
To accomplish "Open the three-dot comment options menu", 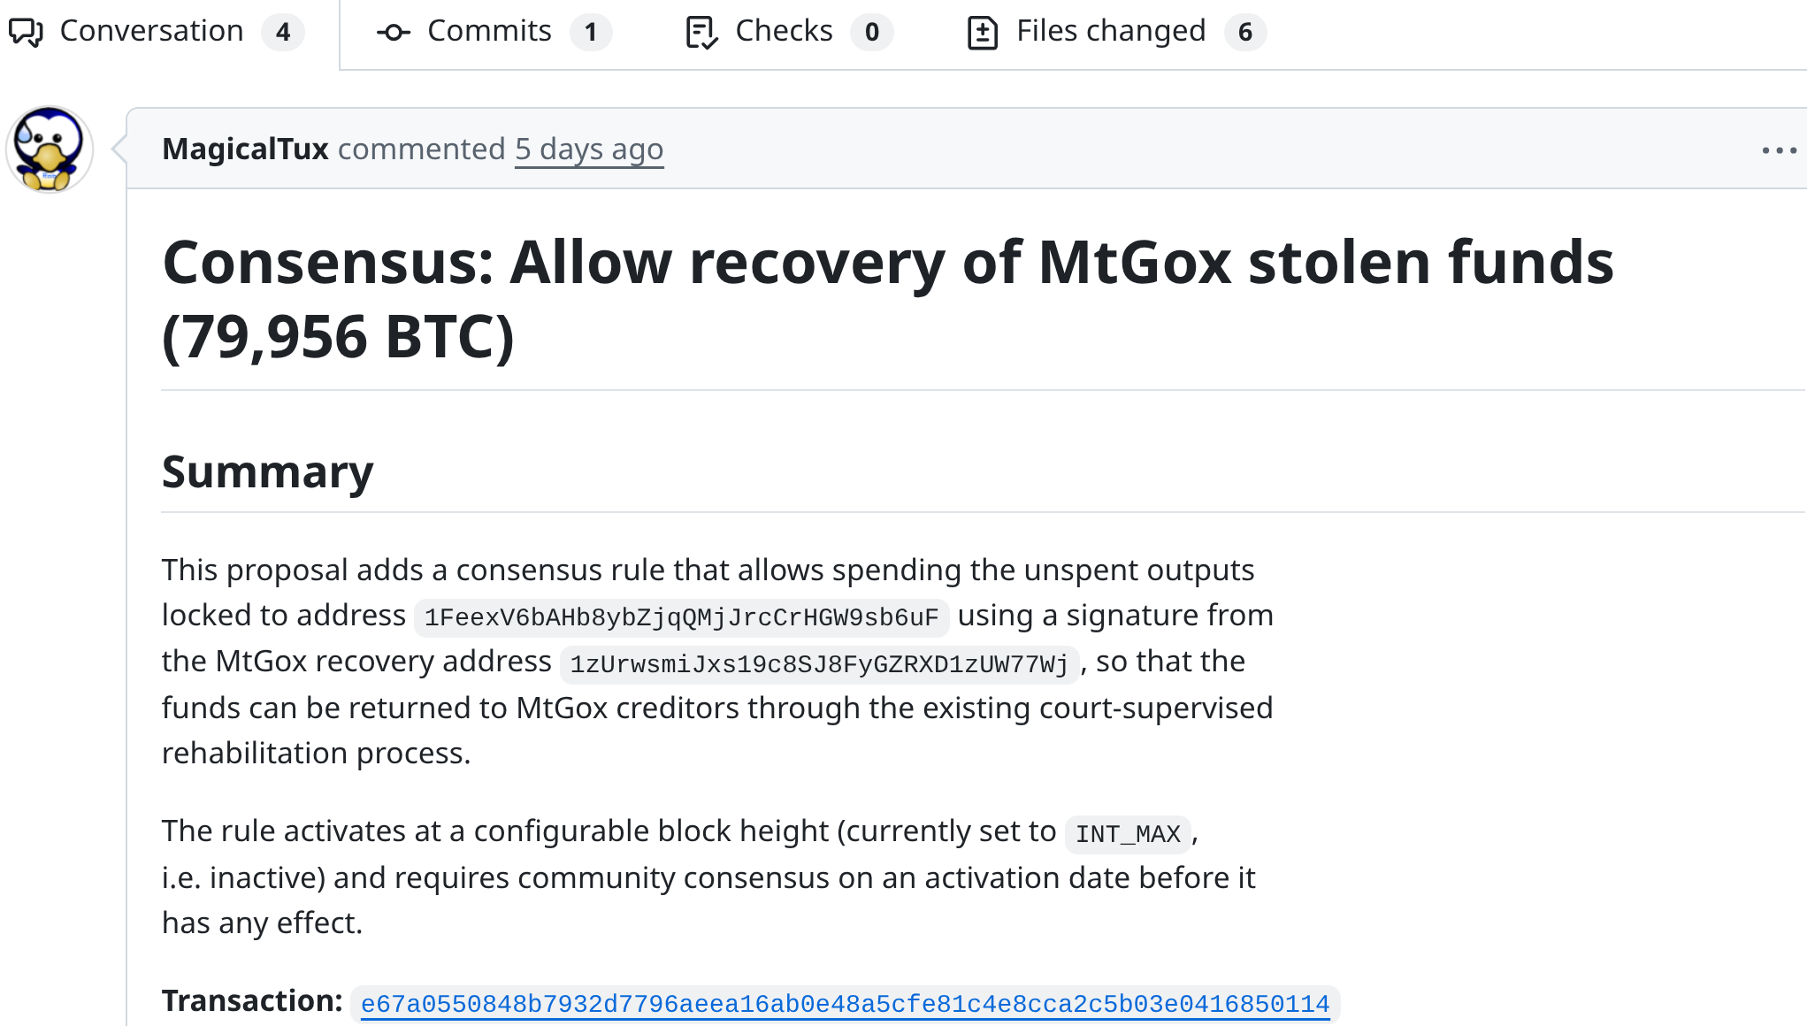I will [x=1779, y=150].
